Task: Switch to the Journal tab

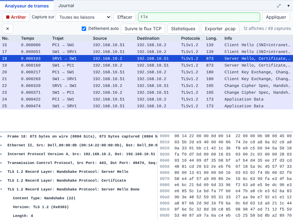Action: click(x=66, y=6)
